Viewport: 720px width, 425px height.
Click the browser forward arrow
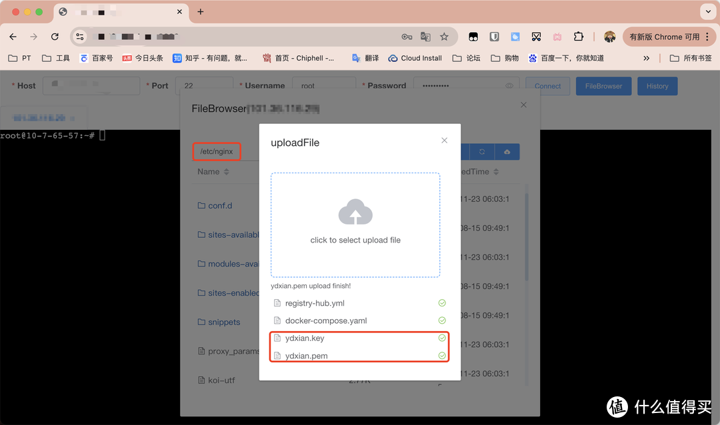click(x=33, y=37)
